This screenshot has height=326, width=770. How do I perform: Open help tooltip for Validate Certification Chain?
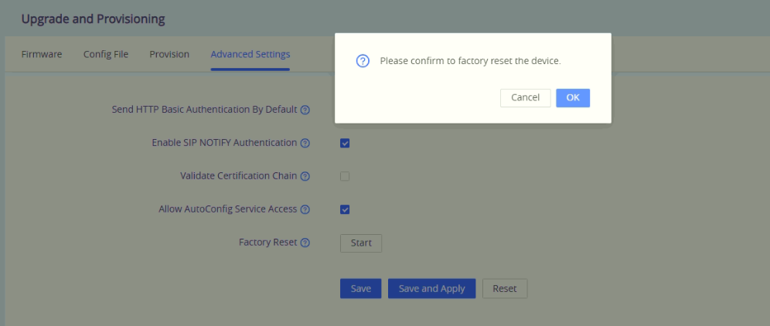tap(305, 176)
